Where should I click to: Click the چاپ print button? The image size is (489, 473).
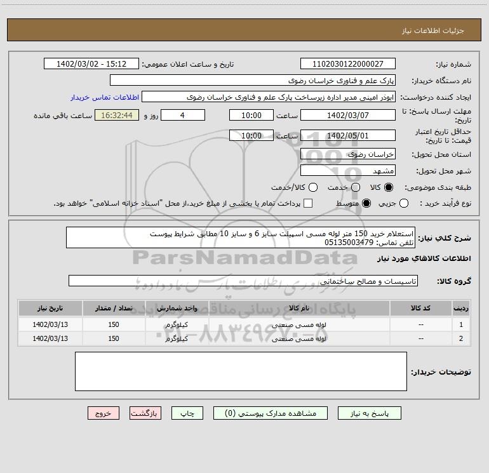[187, 413]
